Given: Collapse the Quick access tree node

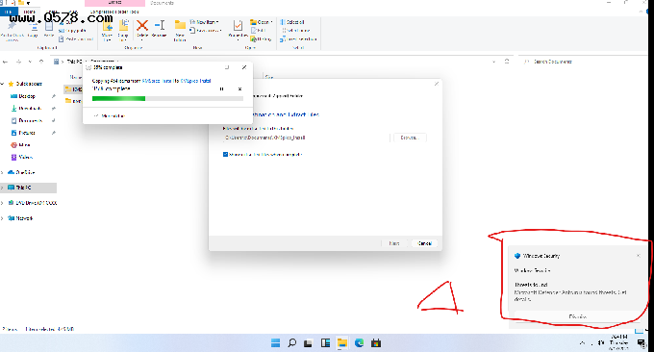Looking at the screenshot, I should (3, 84).
